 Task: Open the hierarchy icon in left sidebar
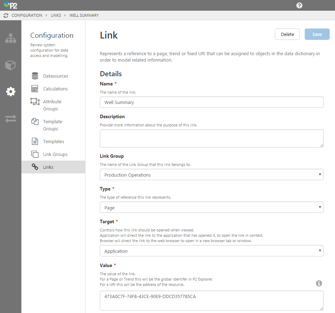tap(11, 38)
